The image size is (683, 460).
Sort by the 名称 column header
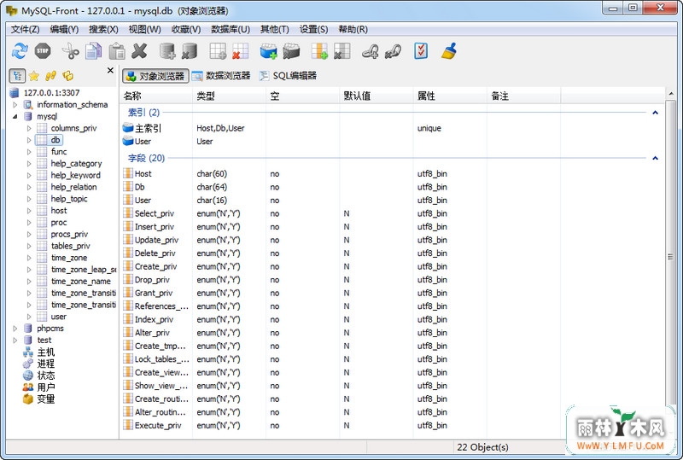[x=155, y=96]
